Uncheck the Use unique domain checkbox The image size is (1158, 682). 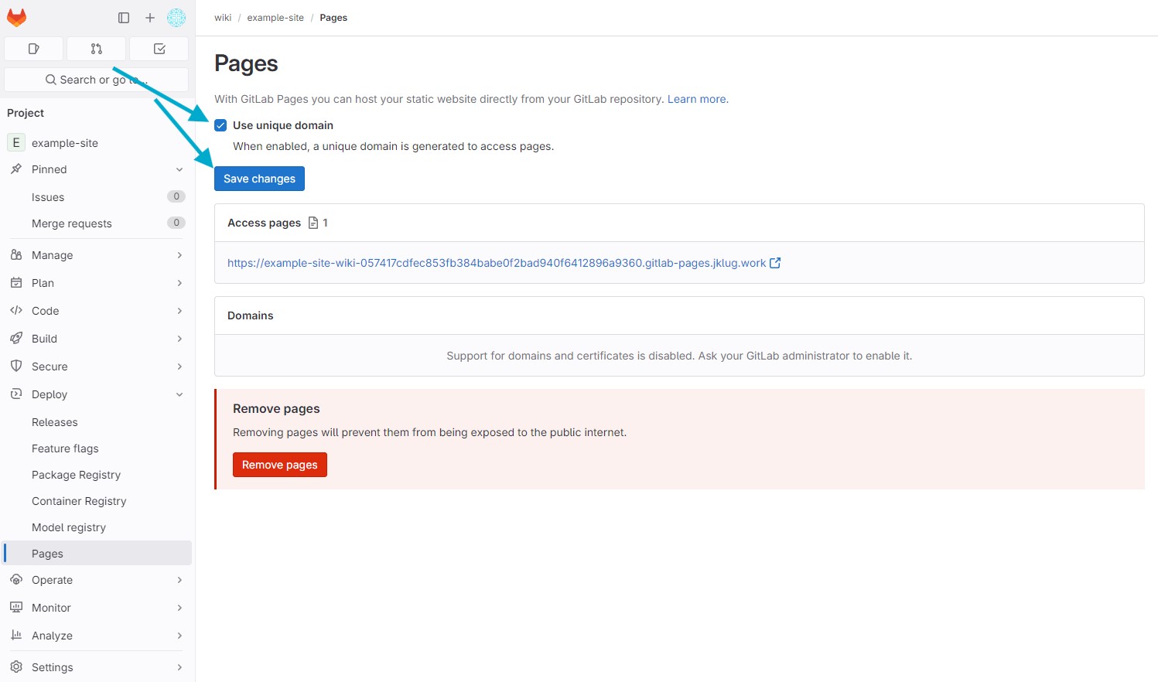pos(220,125)
